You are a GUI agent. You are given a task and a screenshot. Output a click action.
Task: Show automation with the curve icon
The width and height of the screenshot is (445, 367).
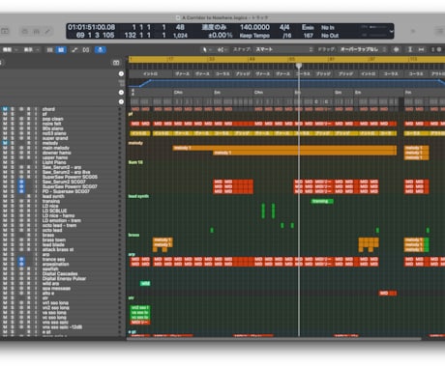pos(74,49)
